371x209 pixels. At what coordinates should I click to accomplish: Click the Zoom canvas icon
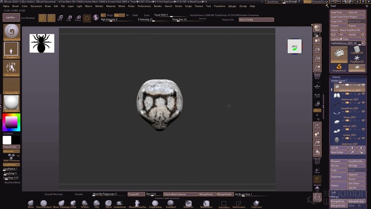pos(317,50)
